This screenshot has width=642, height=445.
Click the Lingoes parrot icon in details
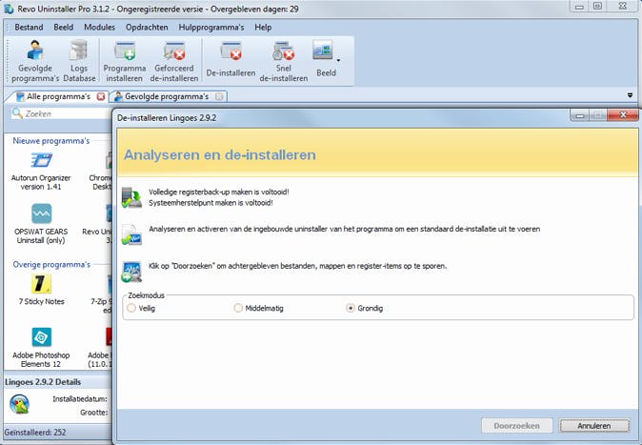pyautogui.click(x=19, y=404)
